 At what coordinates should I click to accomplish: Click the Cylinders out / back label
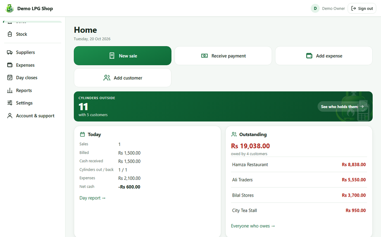[96, 170]
